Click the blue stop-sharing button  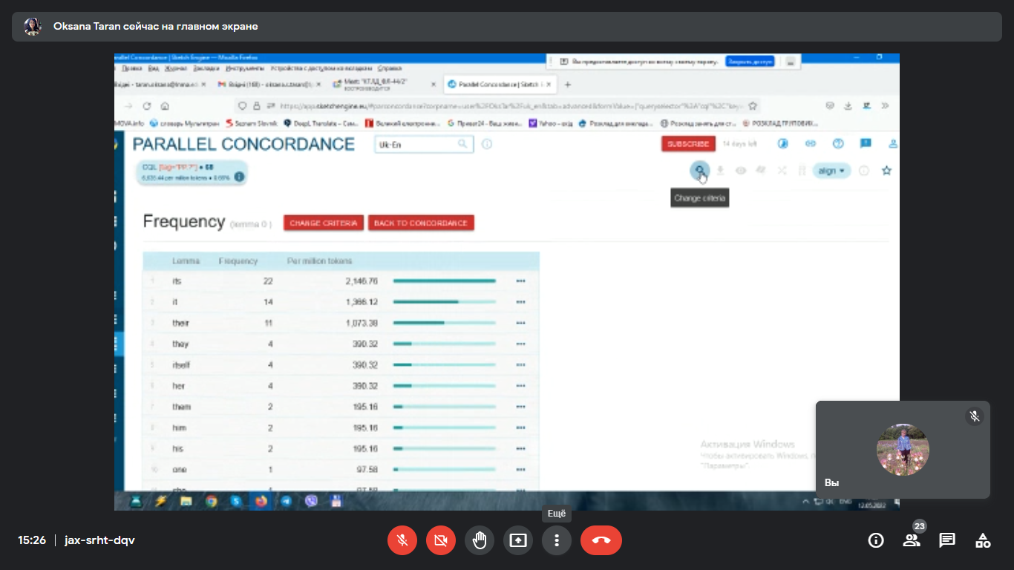(750, 62)
